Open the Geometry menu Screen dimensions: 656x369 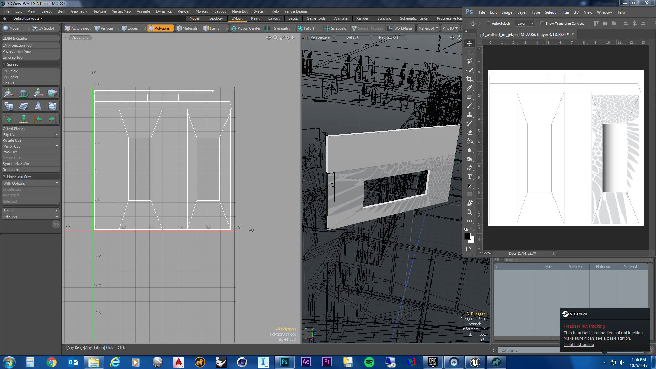79,11
